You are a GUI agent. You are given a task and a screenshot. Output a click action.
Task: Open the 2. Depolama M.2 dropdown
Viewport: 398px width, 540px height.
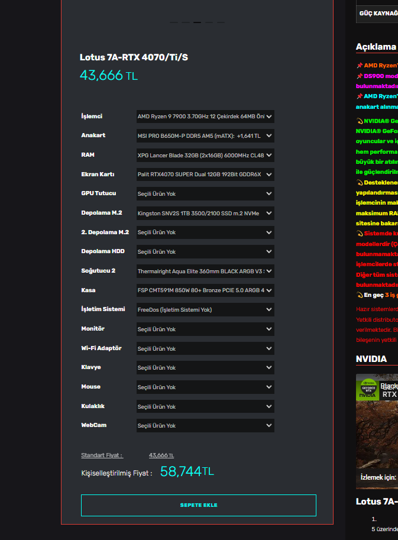[205, 232]
